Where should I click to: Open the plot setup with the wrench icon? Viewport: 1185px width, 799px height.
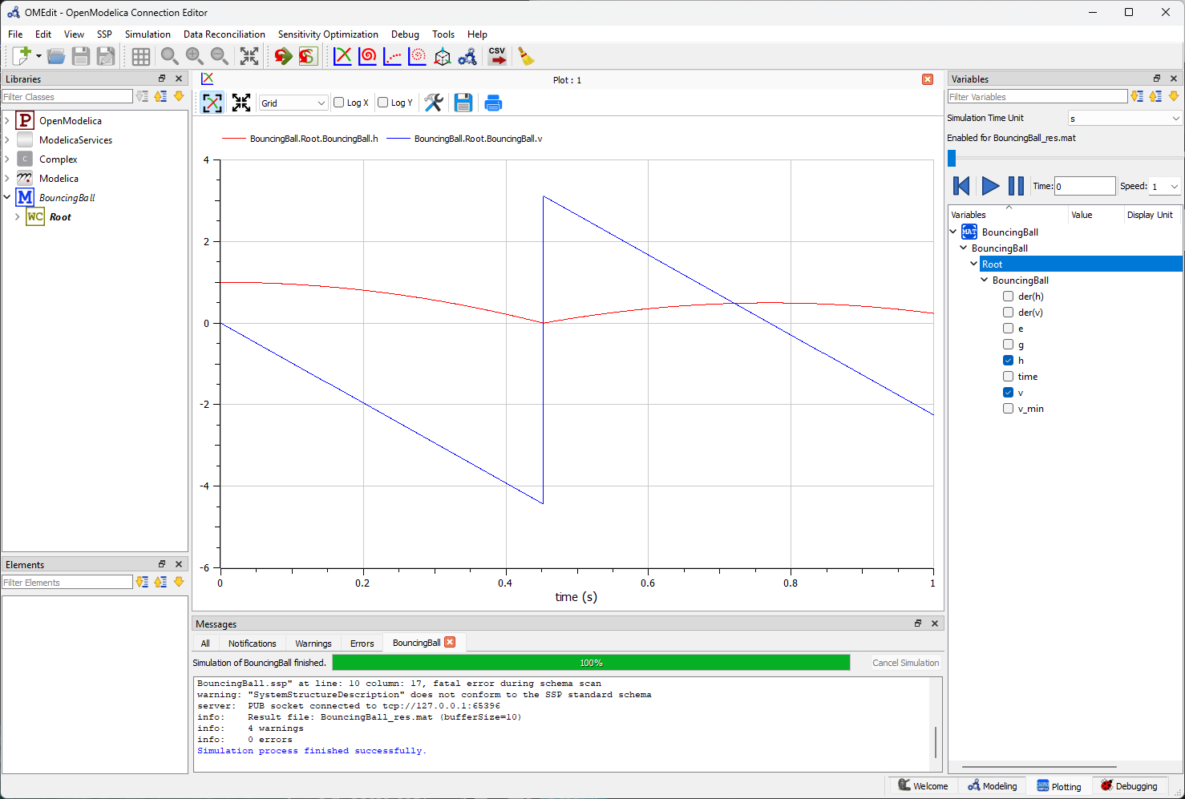click(x=434, y=103)
